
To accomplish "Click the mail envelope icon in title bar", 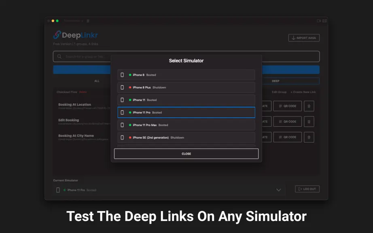I will 324,21.
